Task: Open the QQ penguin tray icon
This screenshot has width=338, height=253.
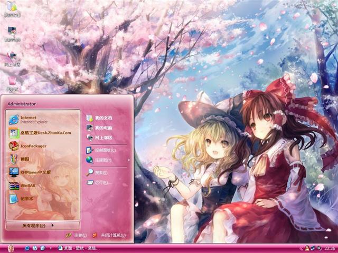Action: (307, 248)
